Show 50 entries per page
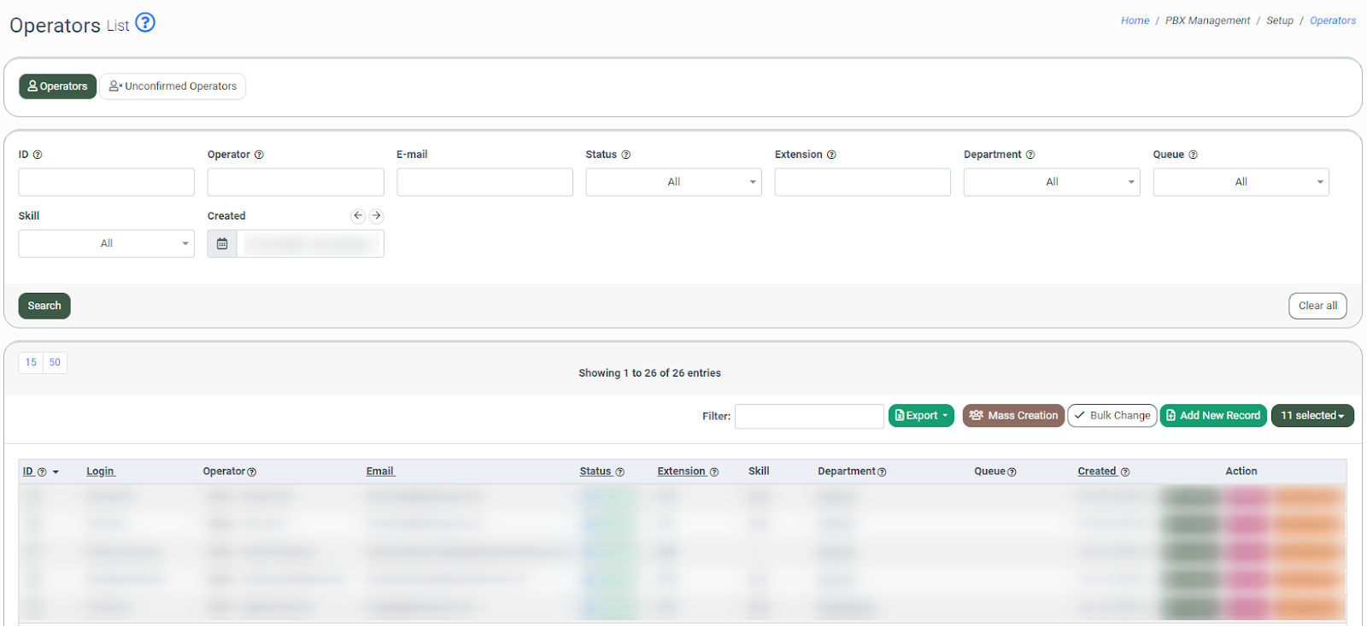This screenshot has width=1367, height=626. coord(55,362)
